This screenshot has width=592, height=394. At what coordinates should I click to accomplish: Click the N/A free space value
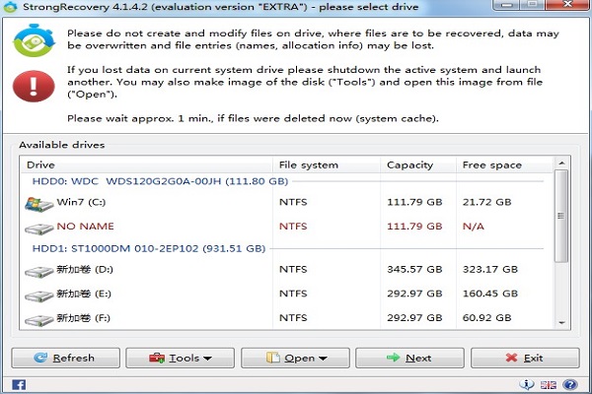click(x=473, y=227)
